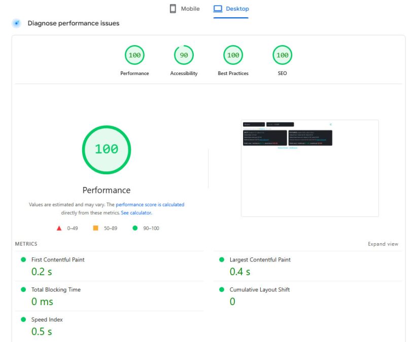Click the 0 Cumulative Layout Shift value
Screen dimensions: 420x342
click(232, 301)
